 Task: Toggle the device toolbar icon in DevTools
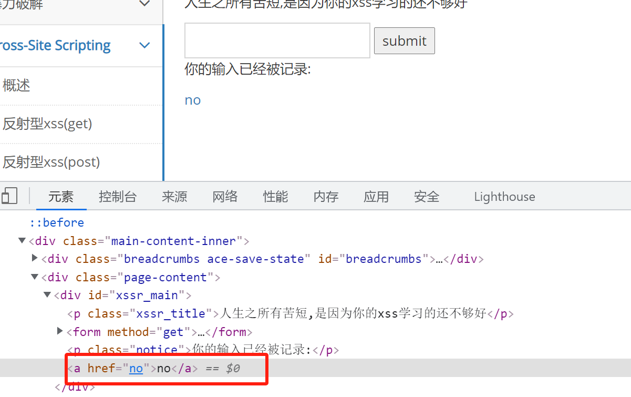tap(9, 196)
